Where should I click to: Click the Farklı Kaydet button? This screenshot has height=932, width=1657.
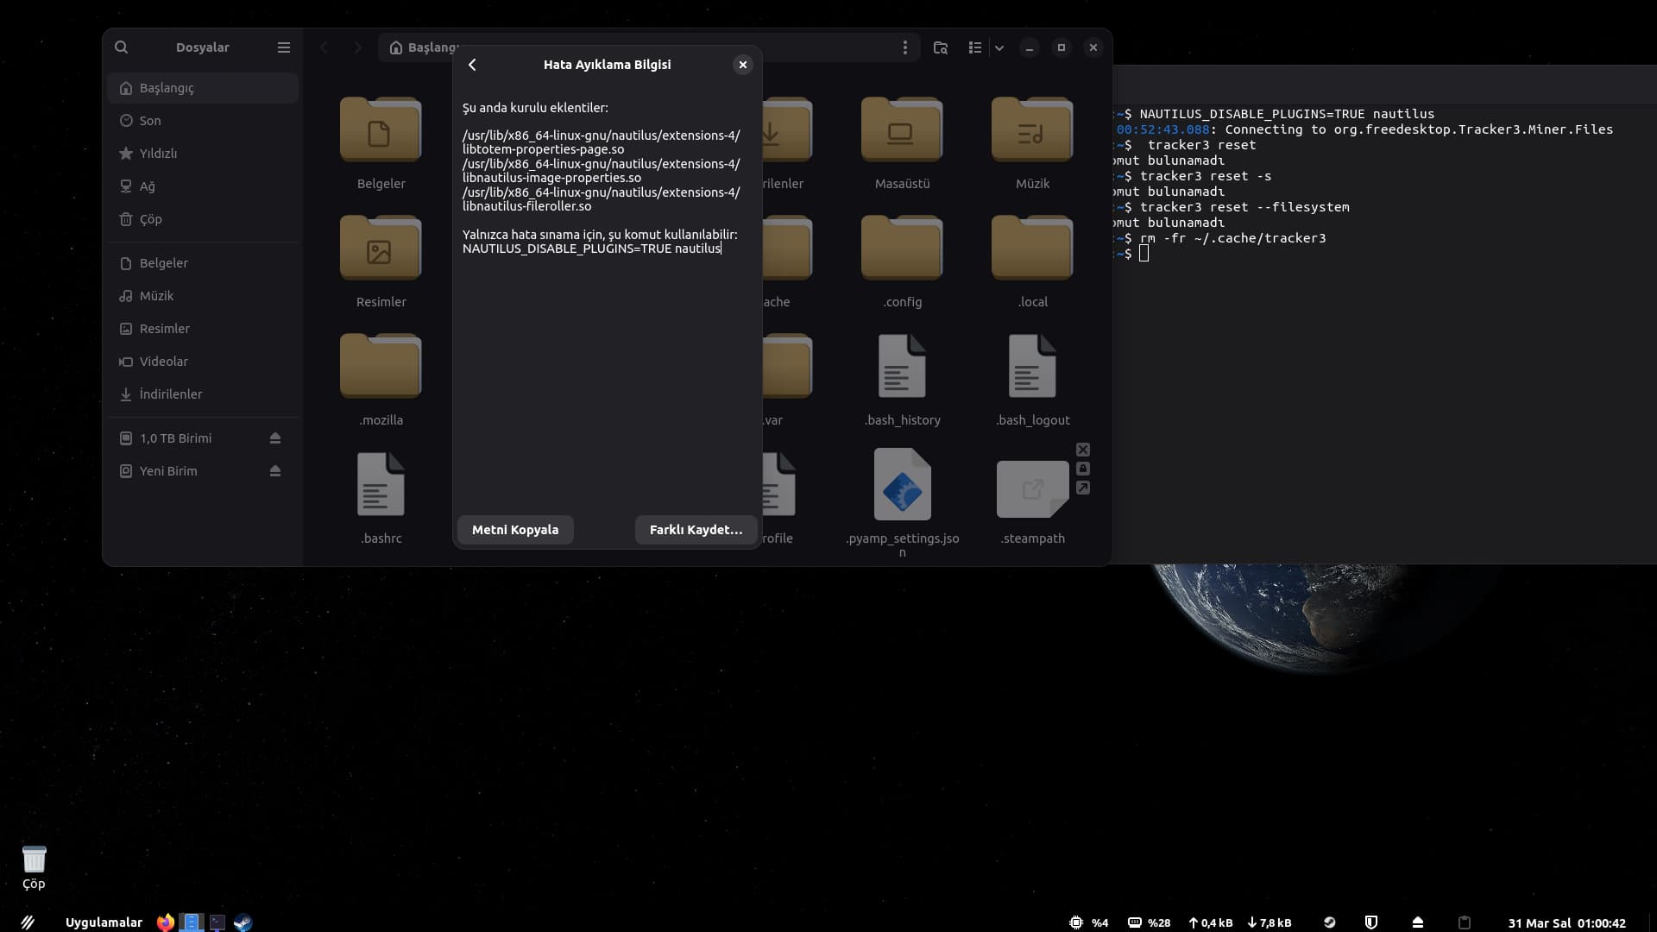696,530
